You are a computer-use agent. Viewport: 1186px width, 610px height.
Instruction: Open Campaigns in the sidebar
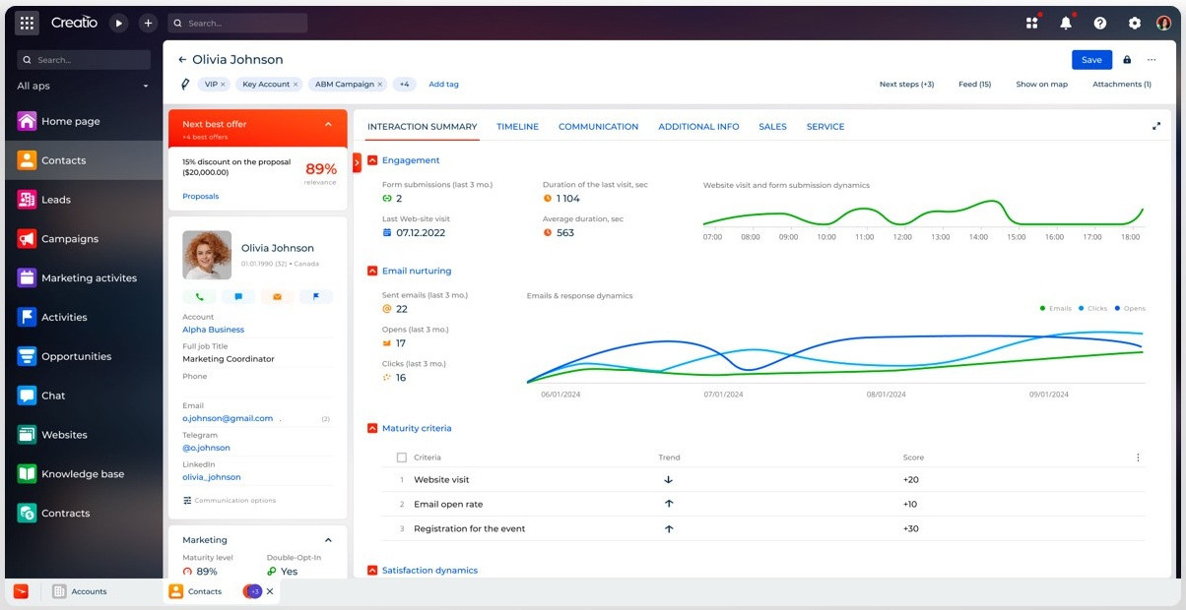click(84, 239)
